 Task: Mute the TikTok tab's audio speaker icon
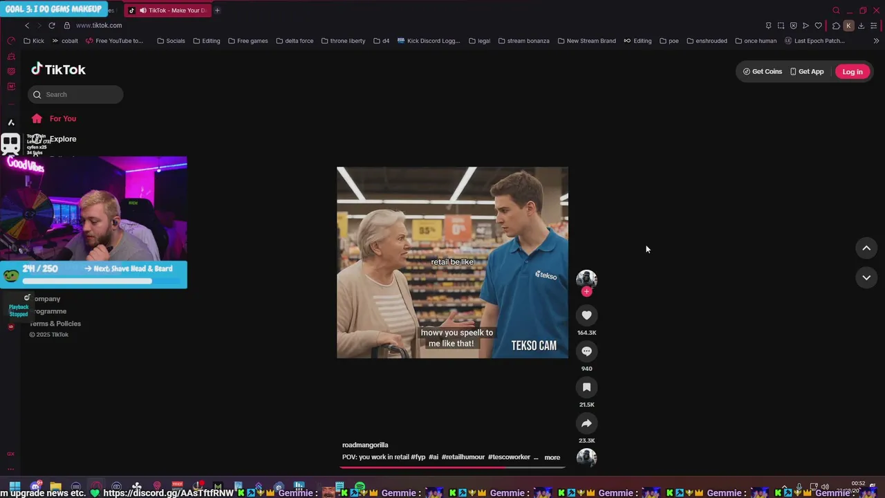click(143, 10)
